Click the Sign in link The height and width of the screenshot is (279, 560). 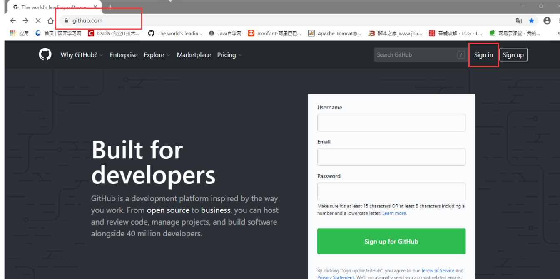(x=483, y=55)
